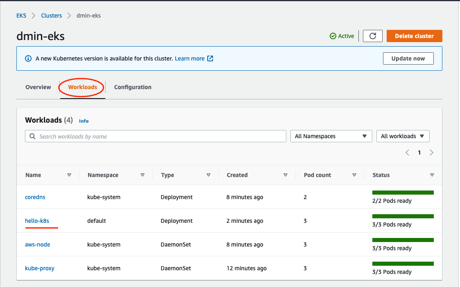
Task: Open the hello-k8s workload link
Action: point(37,221)
